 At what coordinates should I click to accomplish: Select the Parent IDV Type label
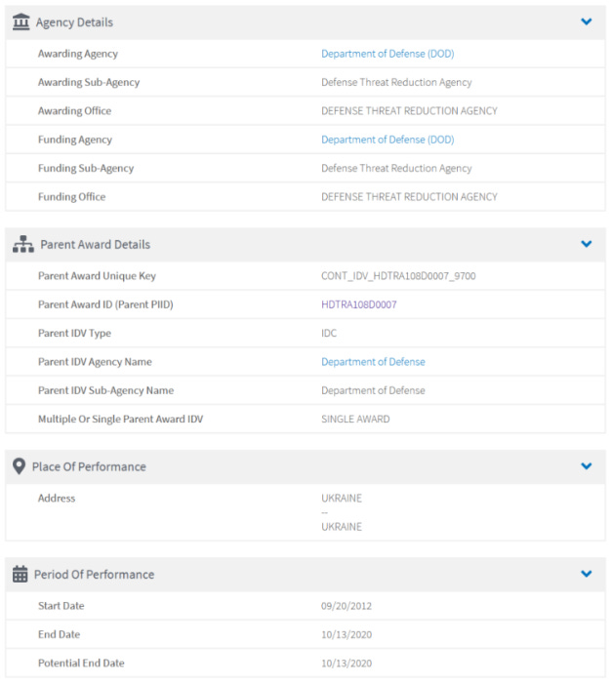[x=74, y=334]
